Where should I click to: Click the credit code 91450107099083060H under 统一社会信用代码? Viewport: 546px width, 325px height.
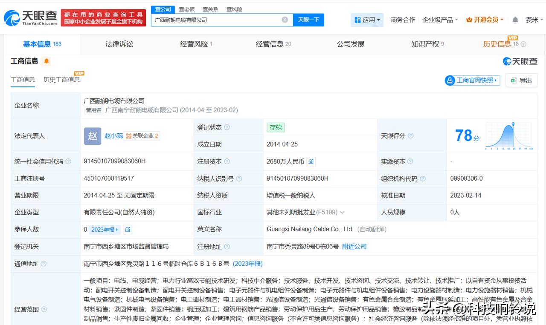click(115, 161)
